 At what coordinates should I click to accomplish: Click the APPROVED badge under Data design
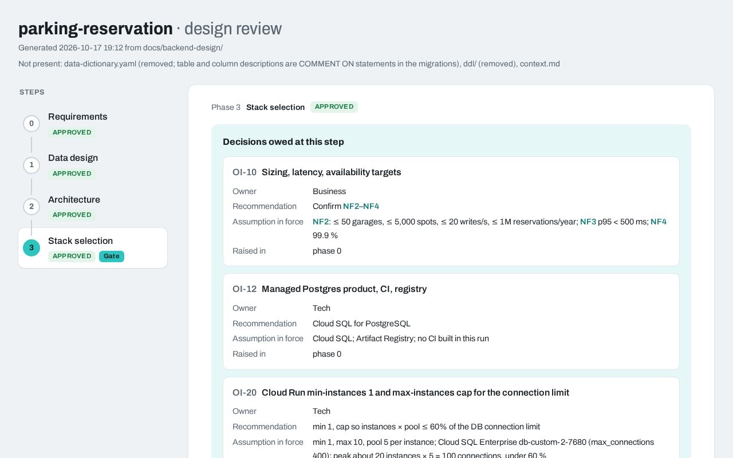[x=72, y=173]
